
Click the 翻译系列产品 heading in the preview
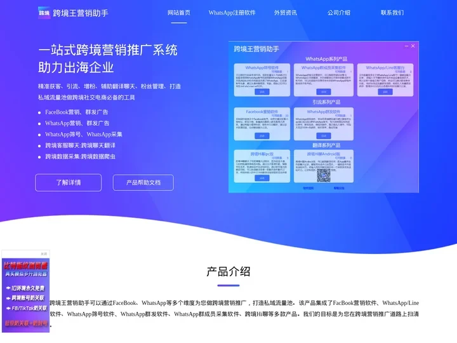[x=326, y=145]
